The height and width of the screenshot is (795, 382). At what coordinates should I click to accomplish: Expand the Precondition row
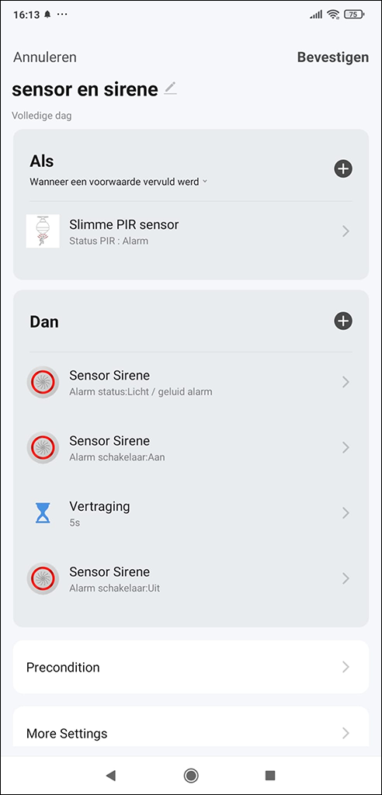pyautogui.click(x=191, y=667)
